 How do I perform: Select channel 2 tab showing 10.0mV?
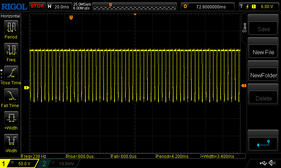point(59,163)
